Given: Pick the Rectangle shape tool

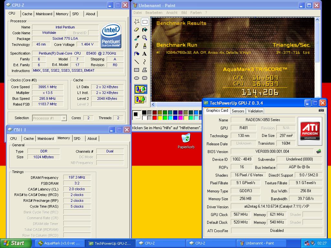Looking at the screenshot, I should click(x=137, y=70).
